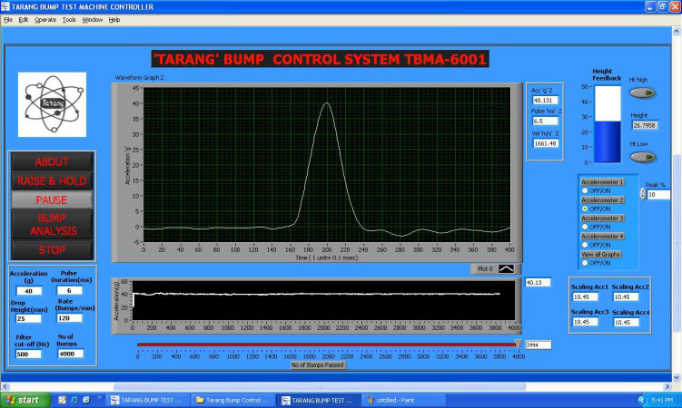
Task: Enable Accelerometer 4 OFF/ON radio
Action: coord(585,245)
